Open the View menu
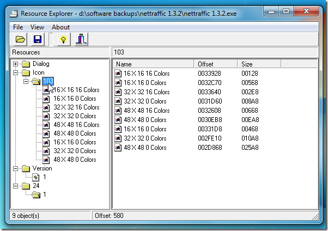 click(x=37, y=27)
